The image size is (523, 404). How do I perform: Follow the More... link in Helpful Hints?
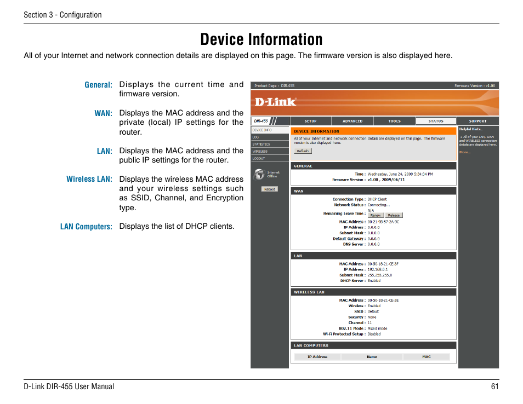click(465, 152)
